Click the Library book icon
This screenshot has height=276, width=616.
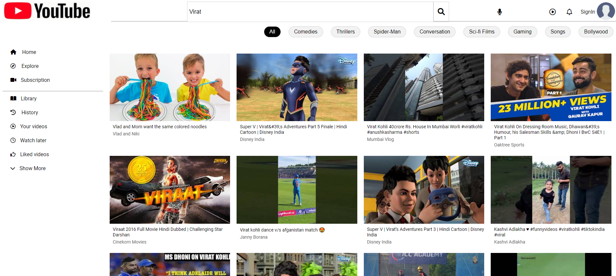click(x=13, y=98)
